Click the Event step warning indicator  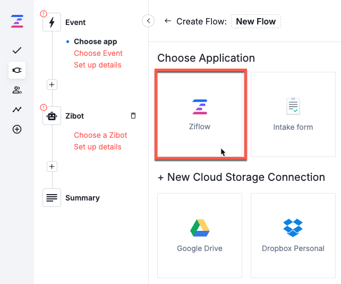point(44,14)
